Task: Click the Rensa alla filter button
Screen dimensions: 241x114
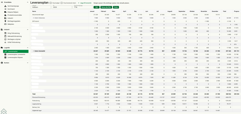Action: (106, 7)
